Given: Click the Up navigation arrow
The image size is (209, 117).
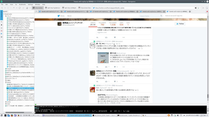Looking at the screenshot, I should coord(14,8).
